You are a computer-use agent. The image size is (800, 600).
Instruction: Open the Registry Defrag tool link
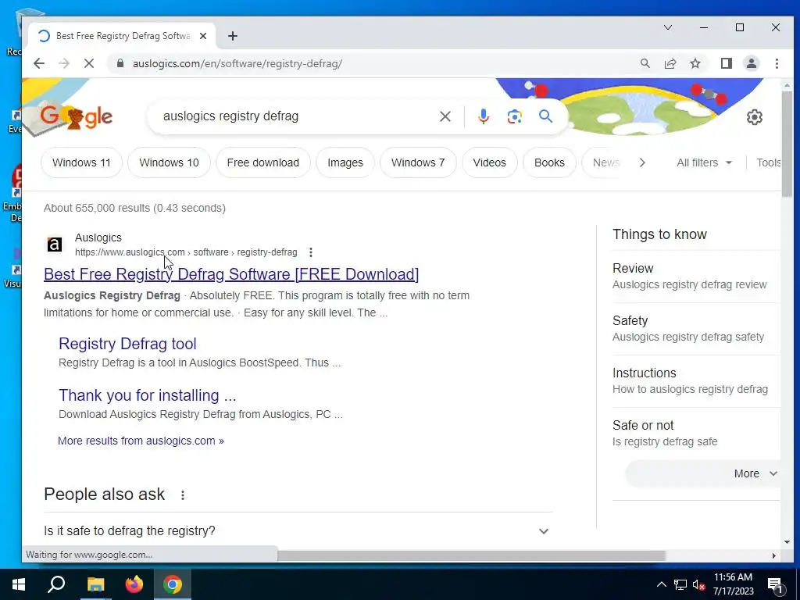tap(127, 344)
